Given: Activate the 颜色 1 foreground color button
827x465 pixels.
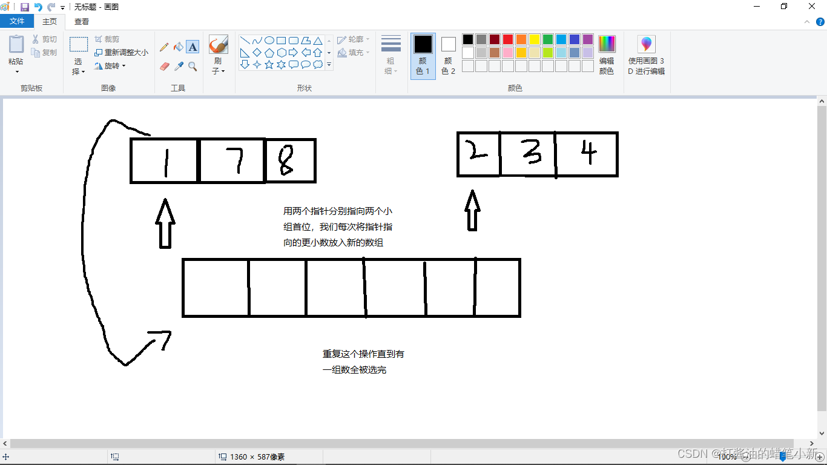Looking at the screenshot, I should tap(423, 56).
